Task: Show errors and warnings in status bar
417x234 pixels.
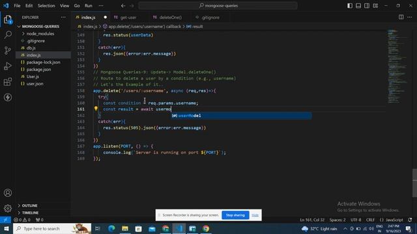Action: pyautogui.click(x=22, y=220)
